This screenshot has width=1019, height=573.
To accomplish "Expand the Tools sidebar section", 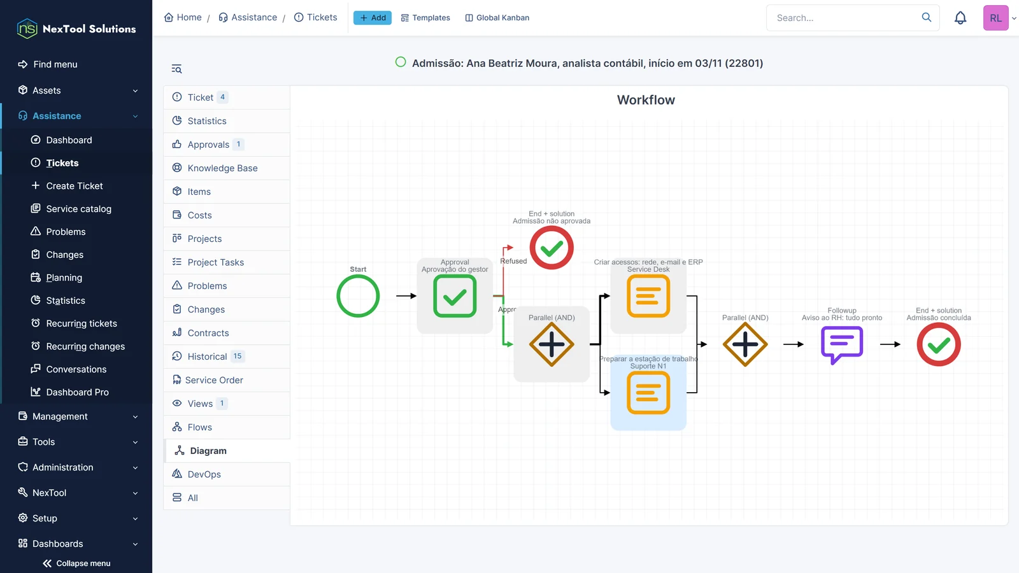I will pos(76,442).
